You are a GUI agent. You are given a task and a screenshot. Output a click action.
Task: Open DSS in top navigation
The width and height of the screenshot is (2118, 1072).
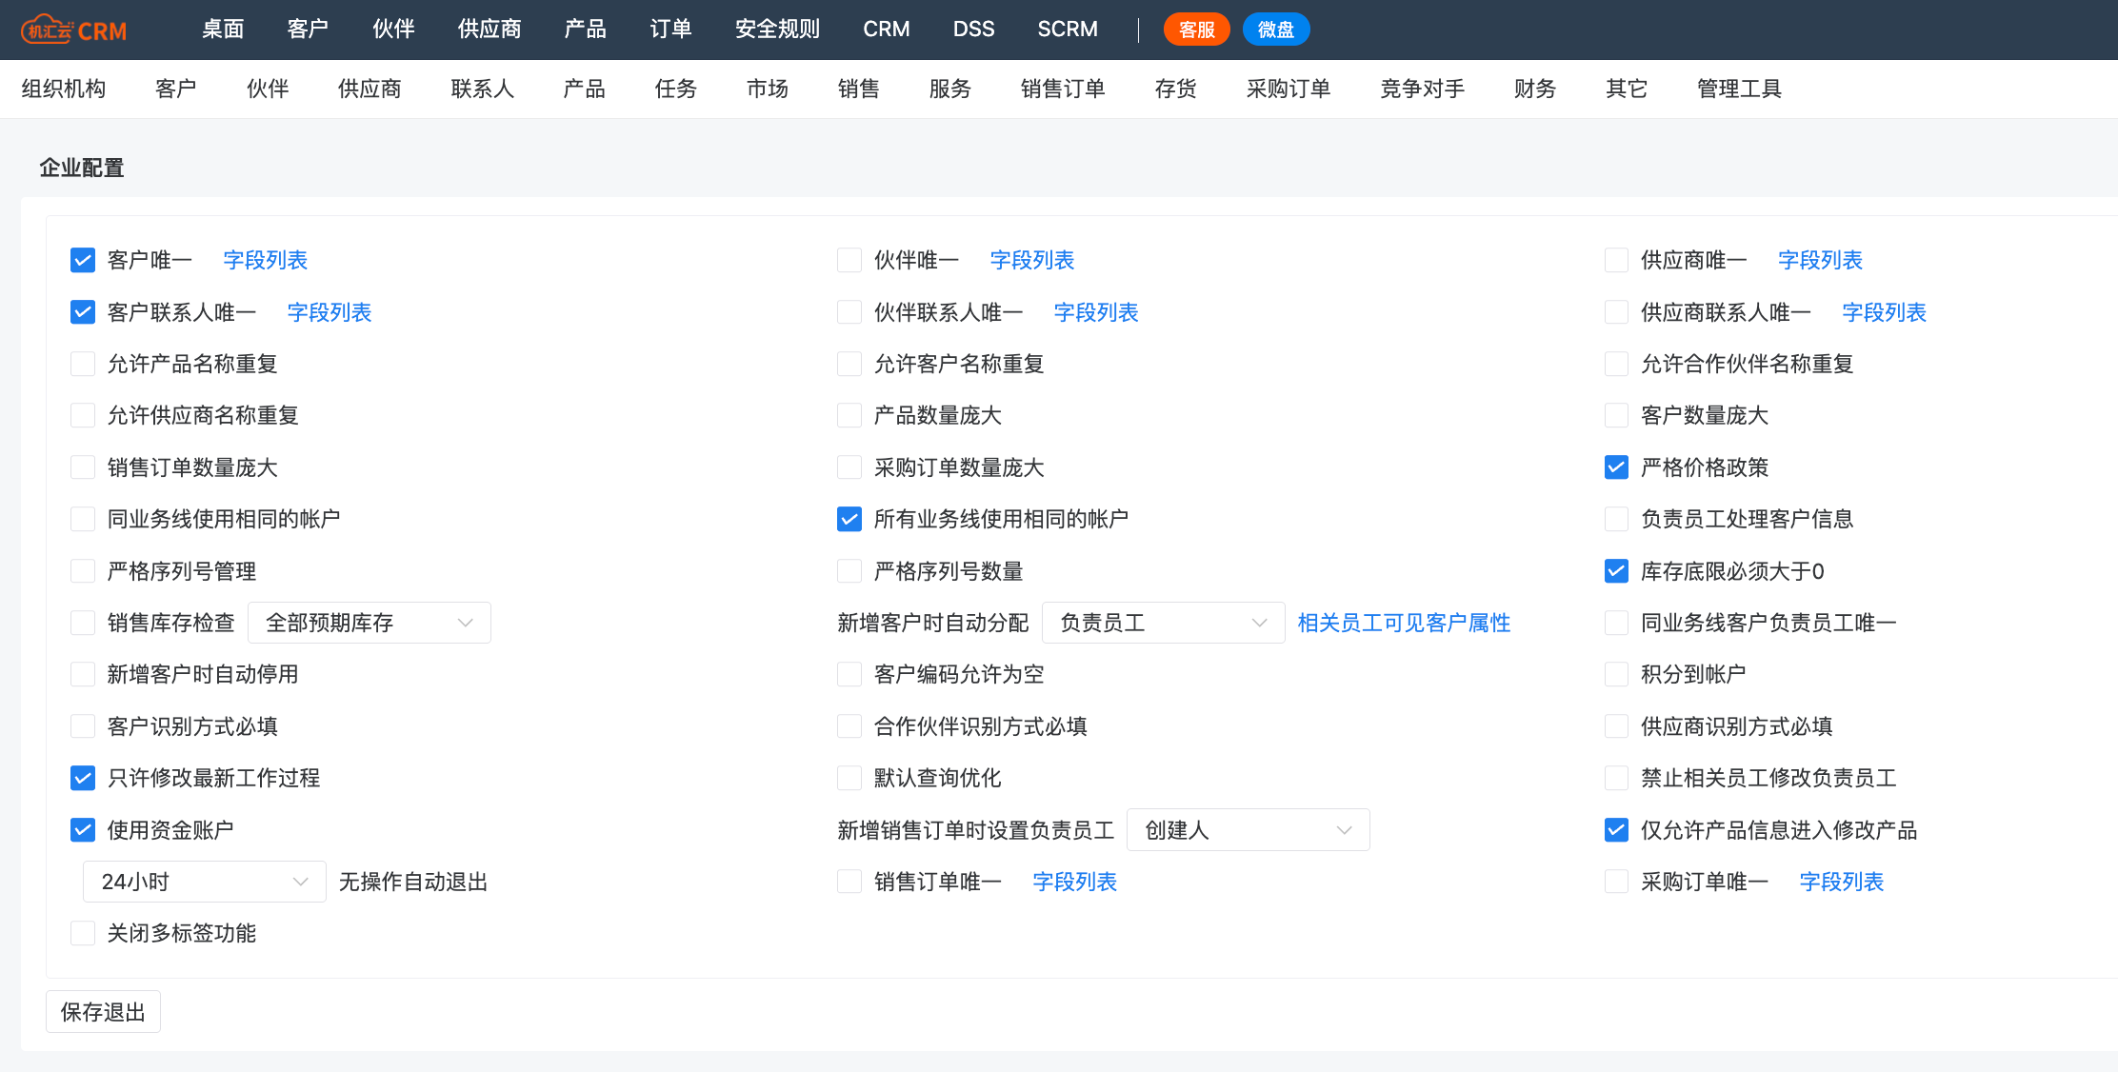[973, 30]
